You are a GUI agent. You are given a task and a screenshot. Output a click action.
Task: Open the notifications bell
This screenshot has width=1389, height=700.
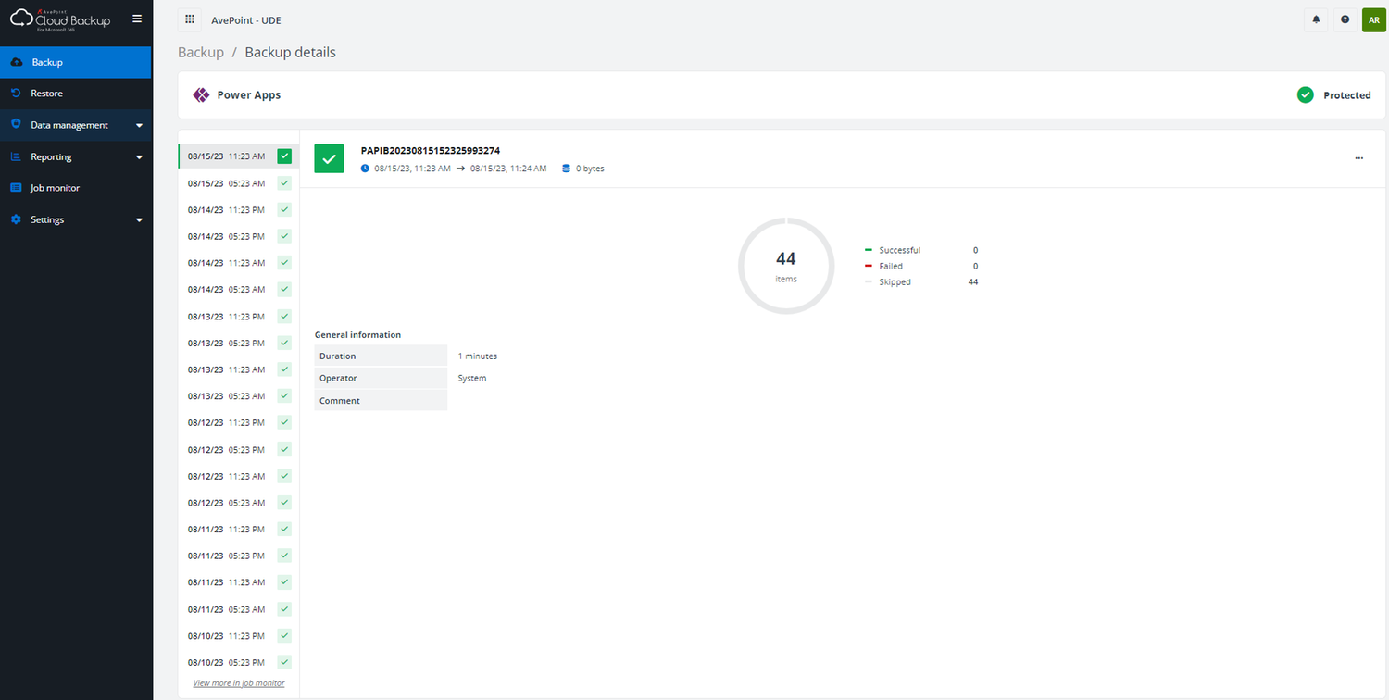(1316, 19)
